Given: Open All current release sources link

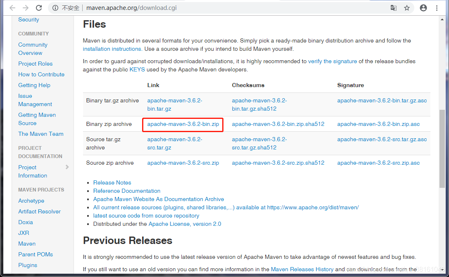Looking at the screenshot, I should pyautogui.click(x=226, y=208).
